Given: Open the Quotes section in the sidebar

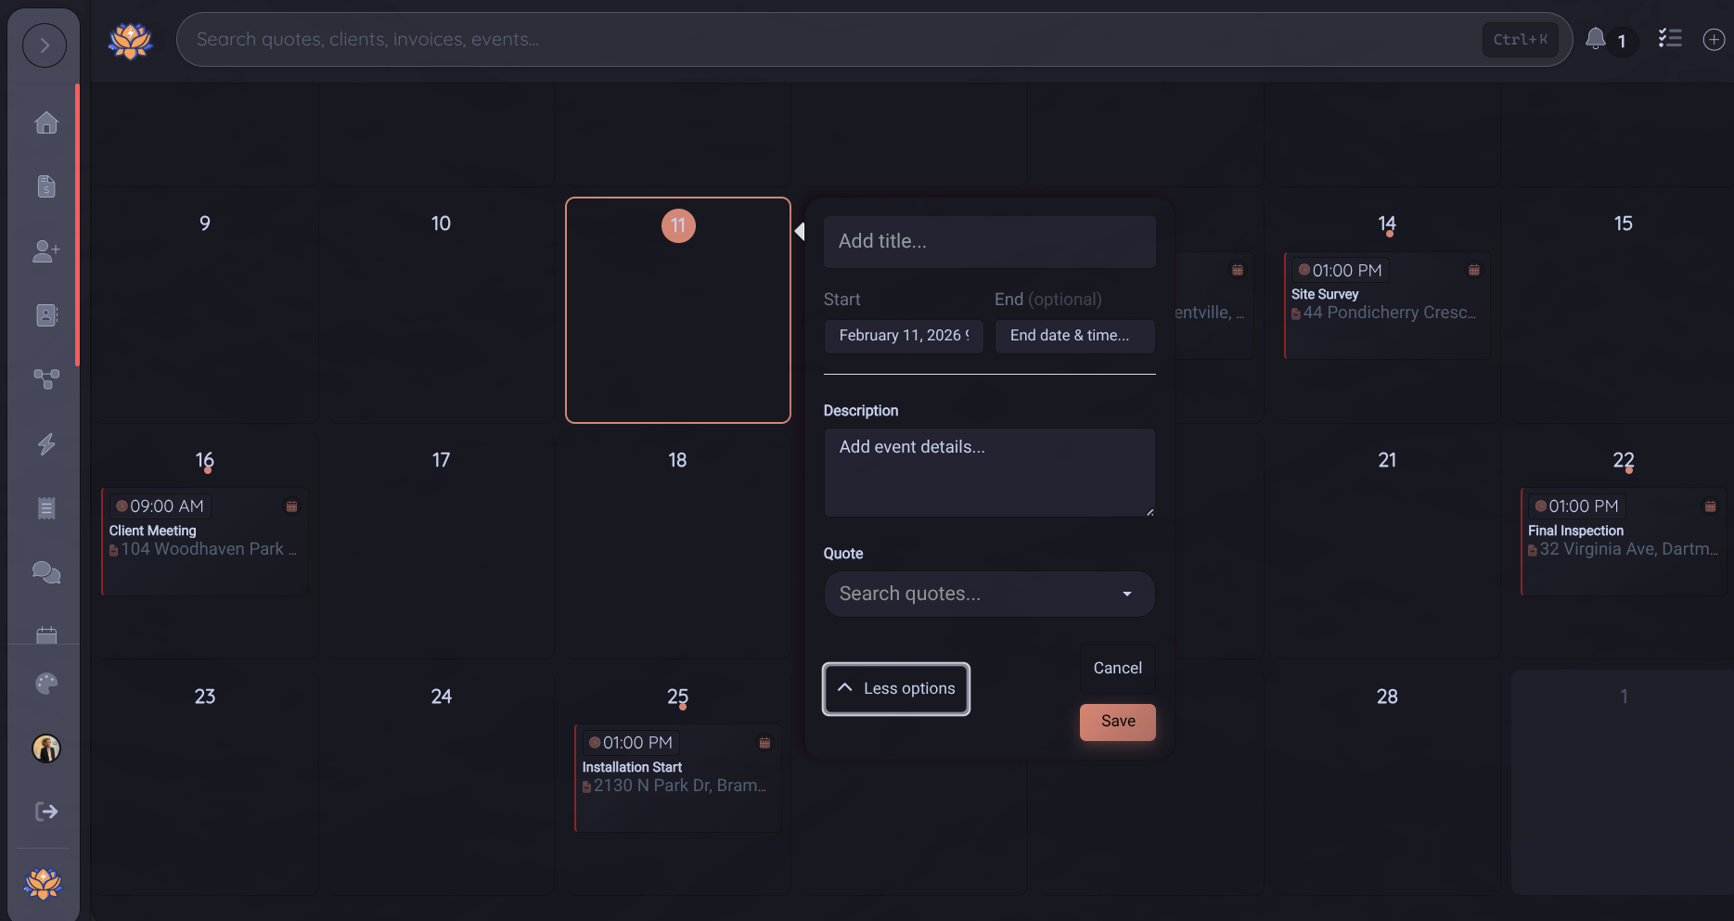Looking at the screenshot, I should [45, 186].
